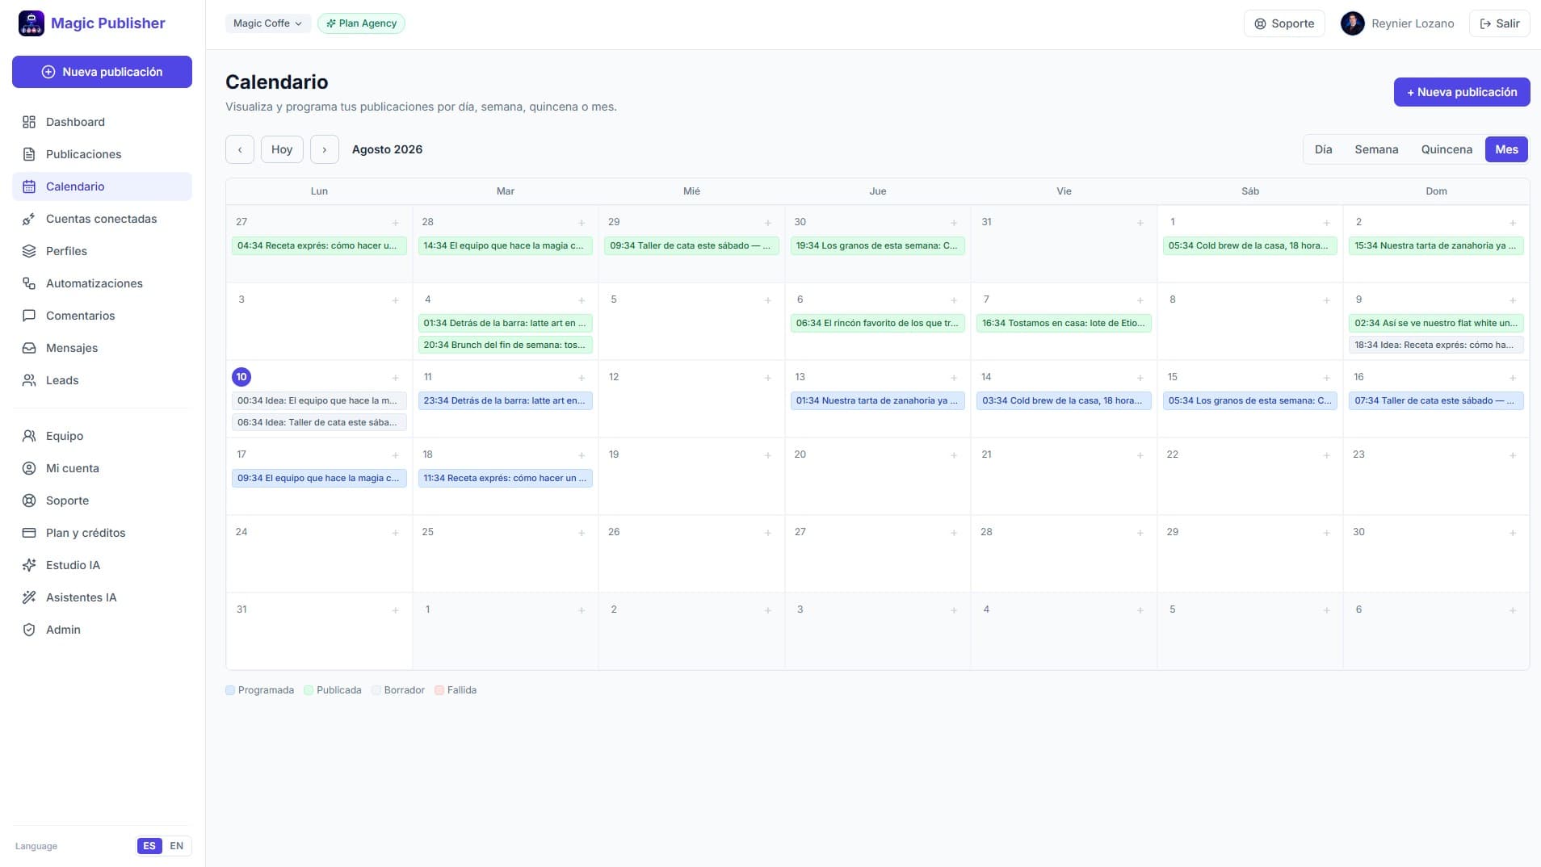Open the Reynier Lozano user avatar

1352,23
